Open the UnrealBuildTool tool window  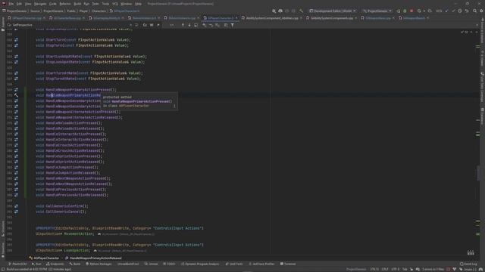128,264
